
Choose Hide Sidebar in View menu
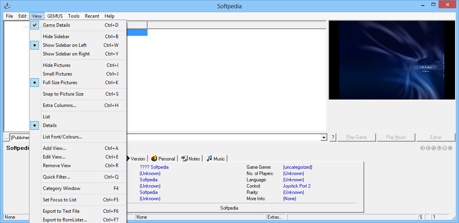click(78, 37)
